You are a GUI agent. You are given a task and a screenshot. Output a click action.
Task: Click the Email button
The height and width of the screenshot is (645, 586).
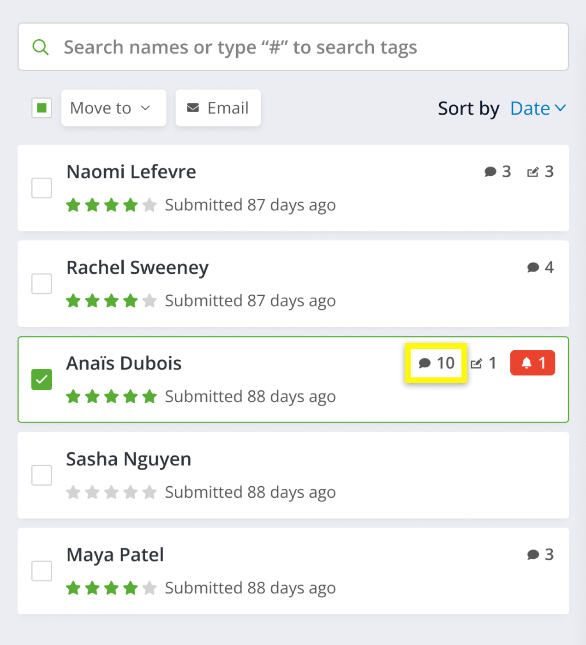tap(218, 107)
